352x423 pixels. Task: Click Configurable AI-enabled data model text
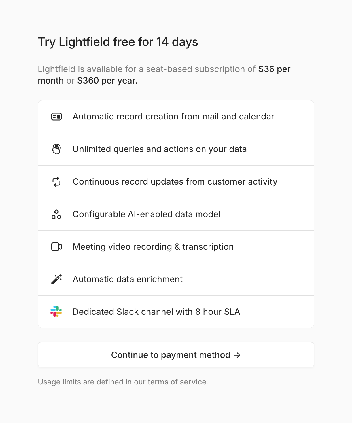pyautogui.click(x=146, y=214)
